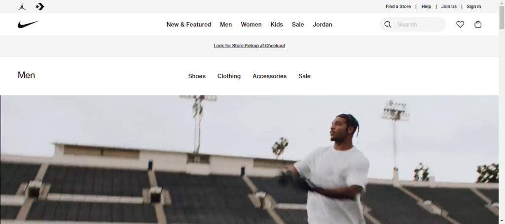The height and width of the screenshot is (224, 505).
Task: Open the Jordan navigation menu
Action: pyautogui.click(x=323, y=25)
